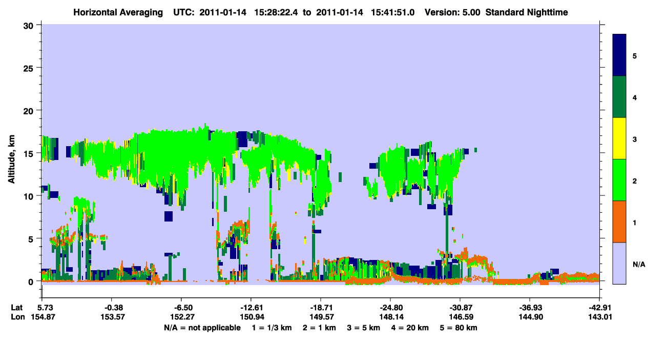Click latitude value -42.91
Screen dimensions: 666x342
coord(599,307)
